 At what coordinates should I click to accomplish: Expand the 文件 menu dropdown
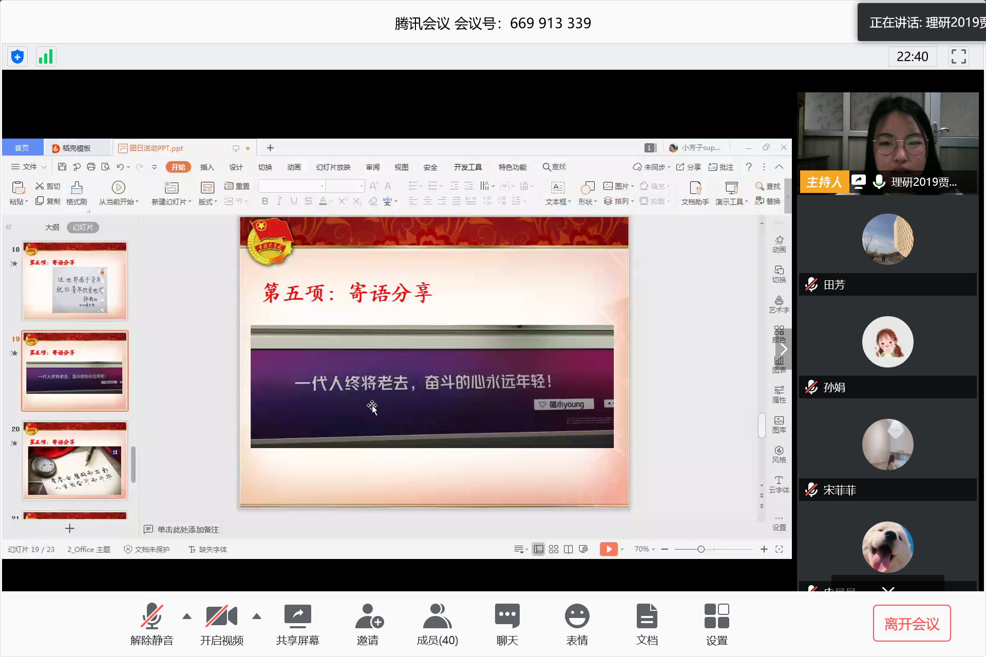coord(29,167)
